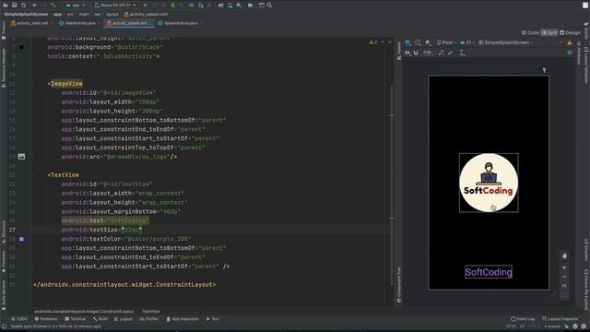The width and height of the screenshot is (590, 332).
Task: Open the Build tool window
Action: [x=100, y=319]
